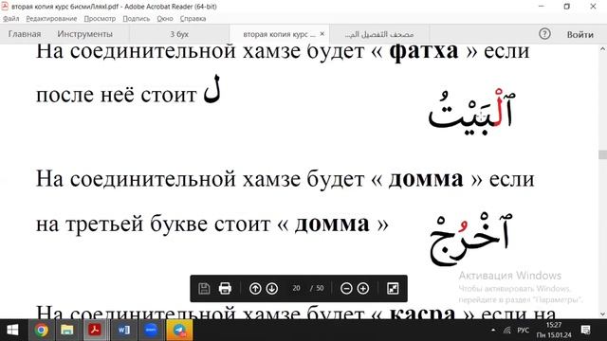Click the Arabic word اخرج example
Screen dimensions: 607x341
click(470, 239)
